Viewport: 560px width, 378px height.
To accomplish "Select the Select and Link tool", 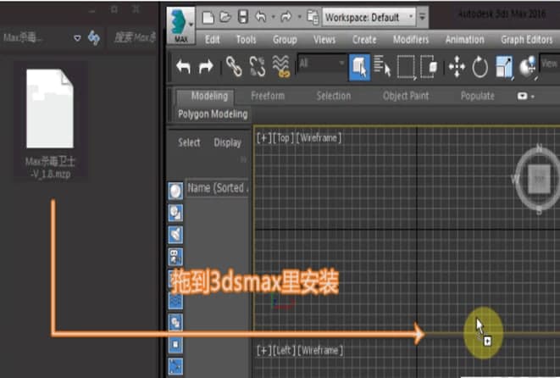I will (x=234, y=66).
